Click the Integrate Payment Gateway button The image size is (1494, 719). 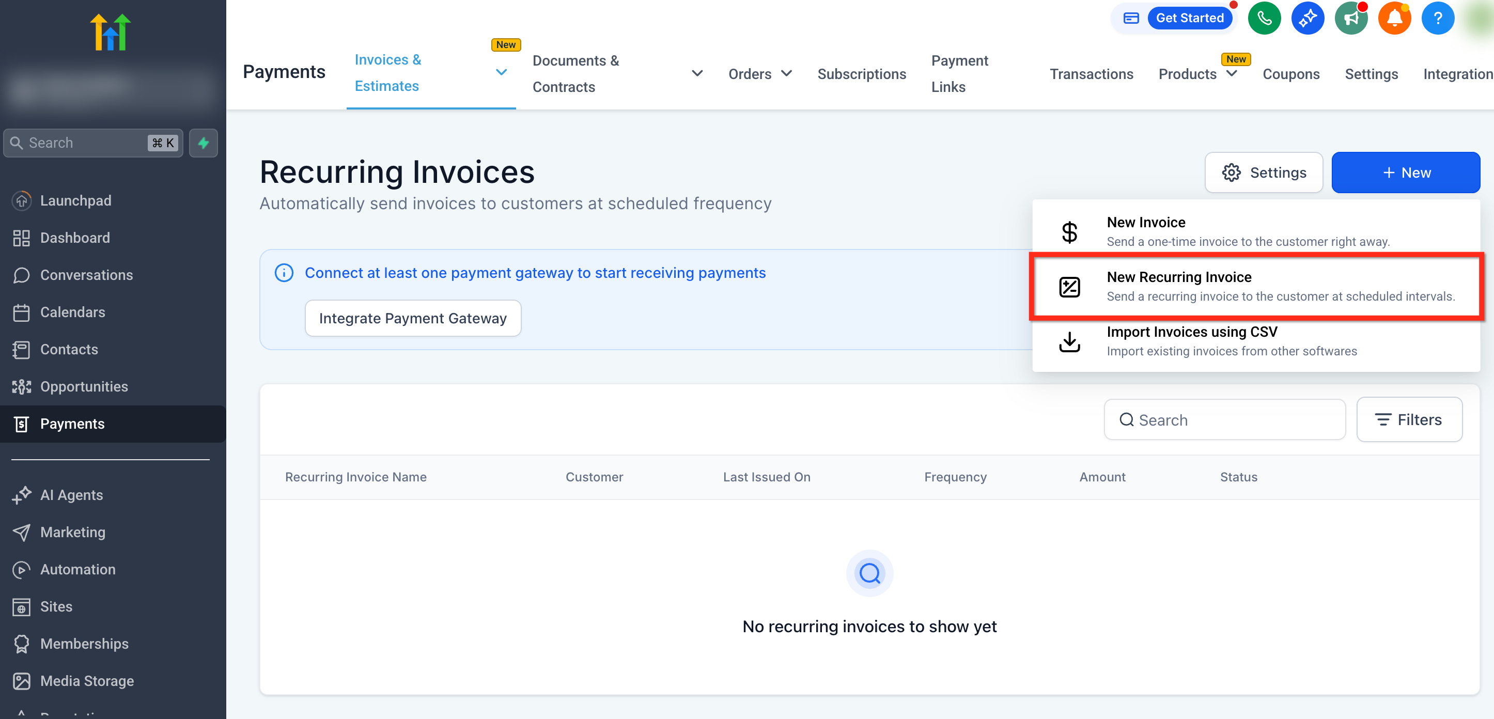412,318
